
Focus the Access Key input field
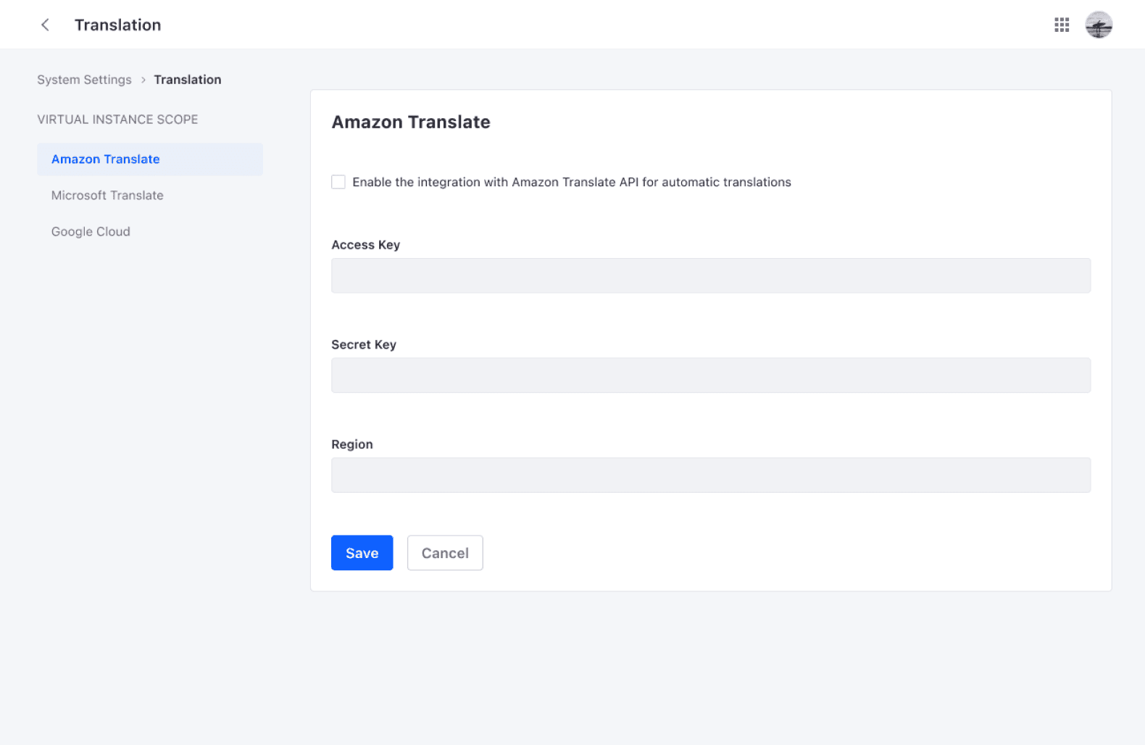coord(710,275)
